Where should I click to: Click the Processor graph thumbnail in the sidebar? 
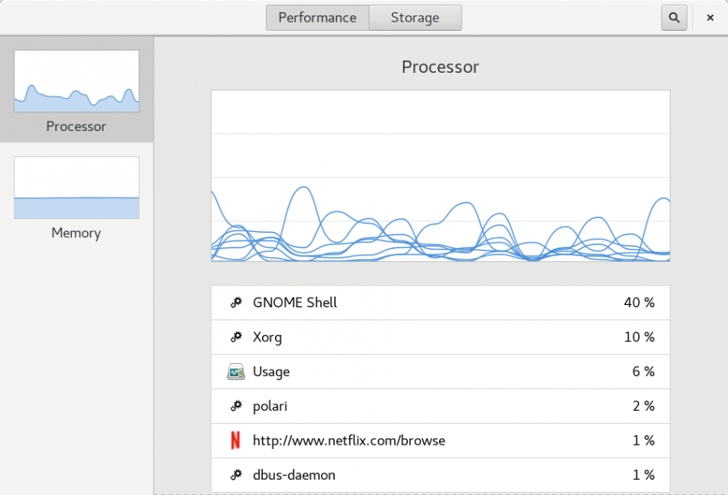point(76,81)
